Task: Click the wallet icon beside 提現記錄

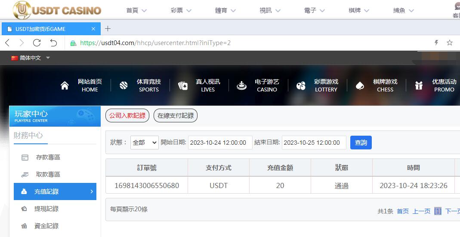Action: (24, 209)
